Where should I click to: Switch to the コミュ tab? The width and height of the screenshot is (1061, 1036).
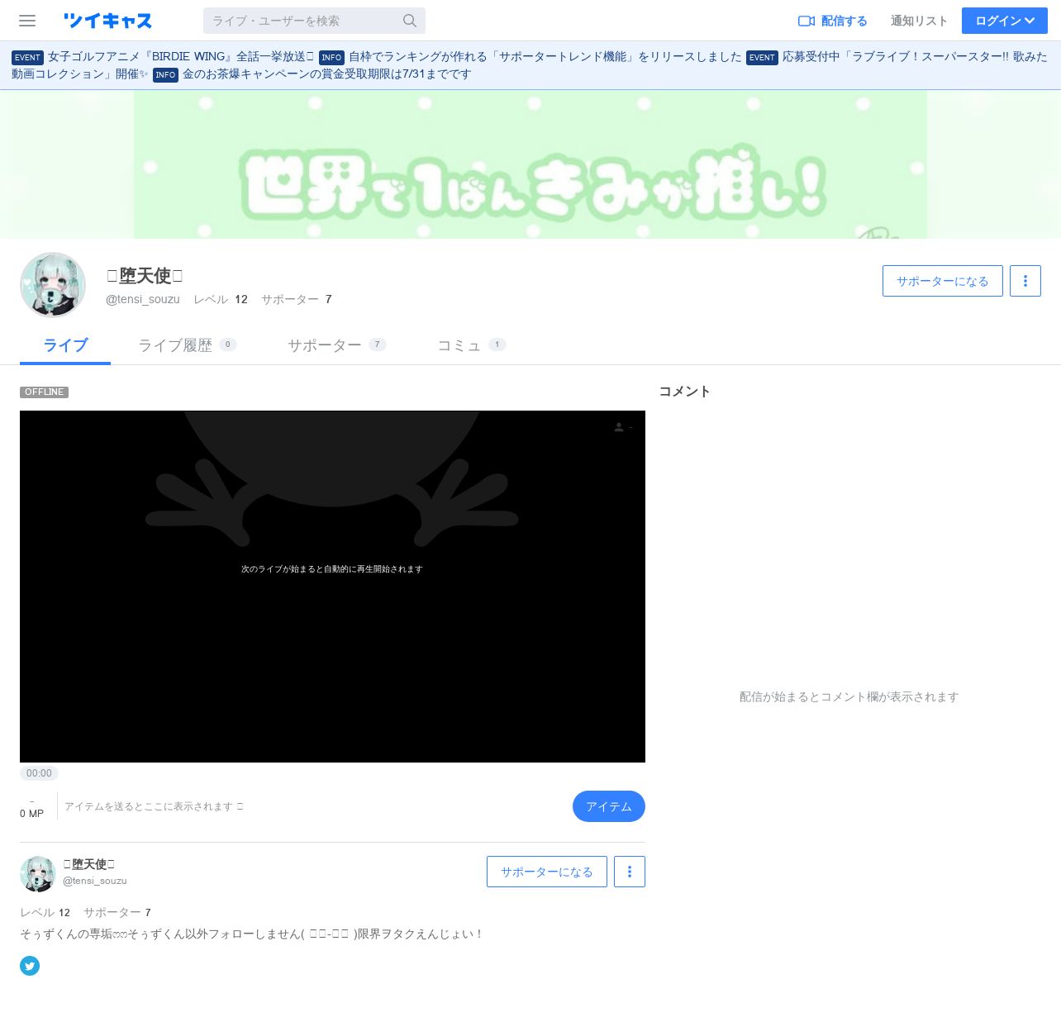pyautogui.click(x=471, y=345)
